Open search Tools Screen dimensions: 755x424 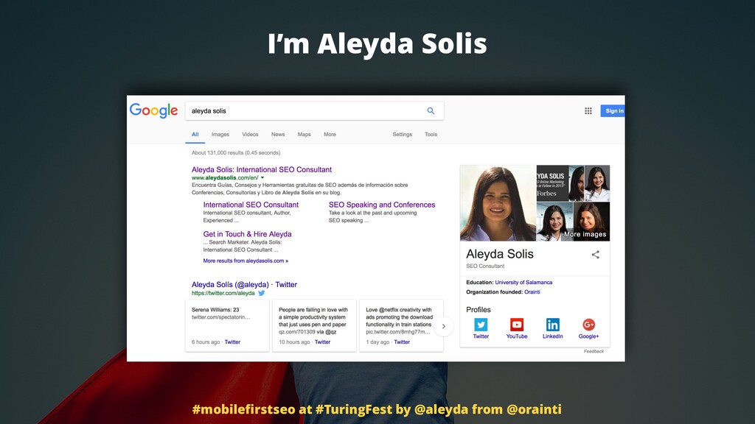pos(431,135)
